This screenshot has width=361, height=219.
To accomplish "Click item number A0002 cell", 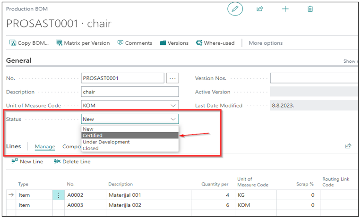I will (x=85, y=195).
